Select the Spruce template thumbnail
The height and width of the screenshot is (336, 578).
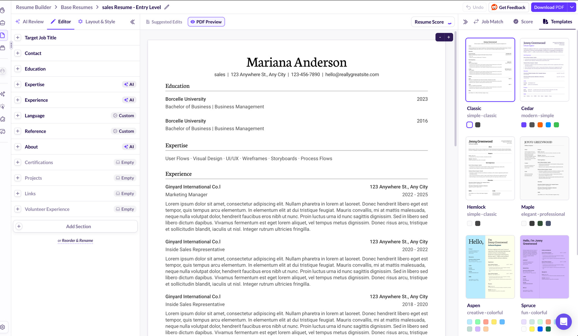pos(544,267)
